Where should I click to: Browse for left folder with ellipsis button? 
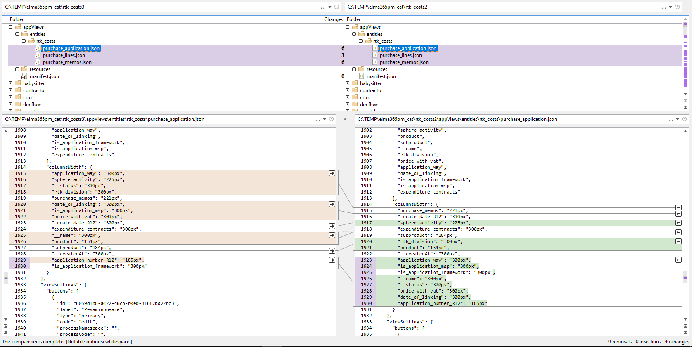(323, 7)
